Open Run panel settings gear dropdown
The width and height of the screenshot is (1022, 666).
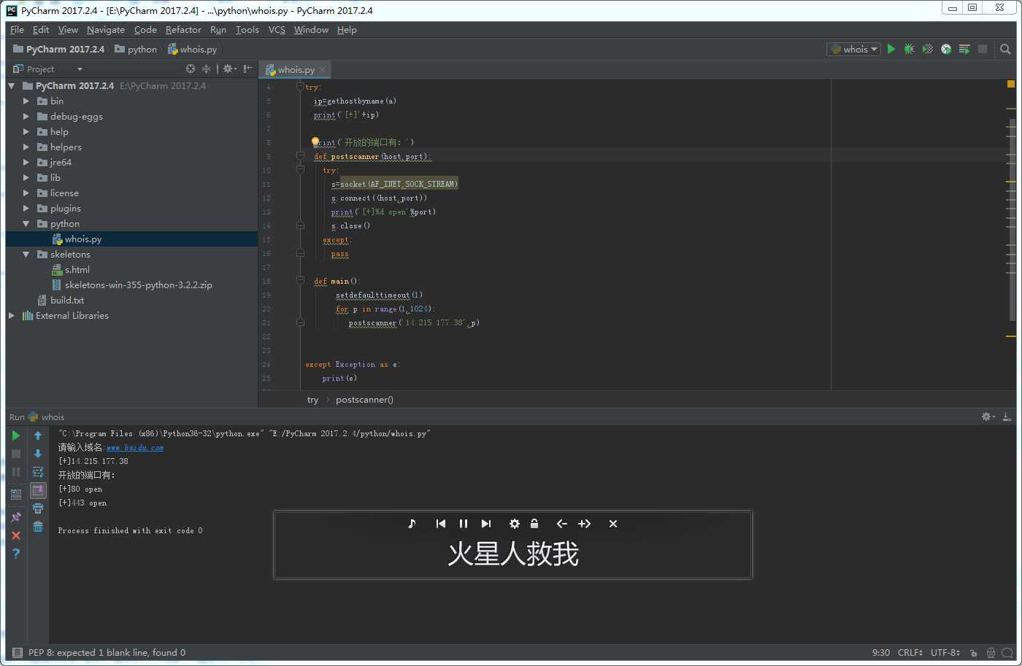pyautogui.click(x=988, y=417)
